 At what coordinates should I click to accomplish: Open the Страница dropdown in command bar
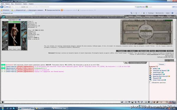point(151,13)
